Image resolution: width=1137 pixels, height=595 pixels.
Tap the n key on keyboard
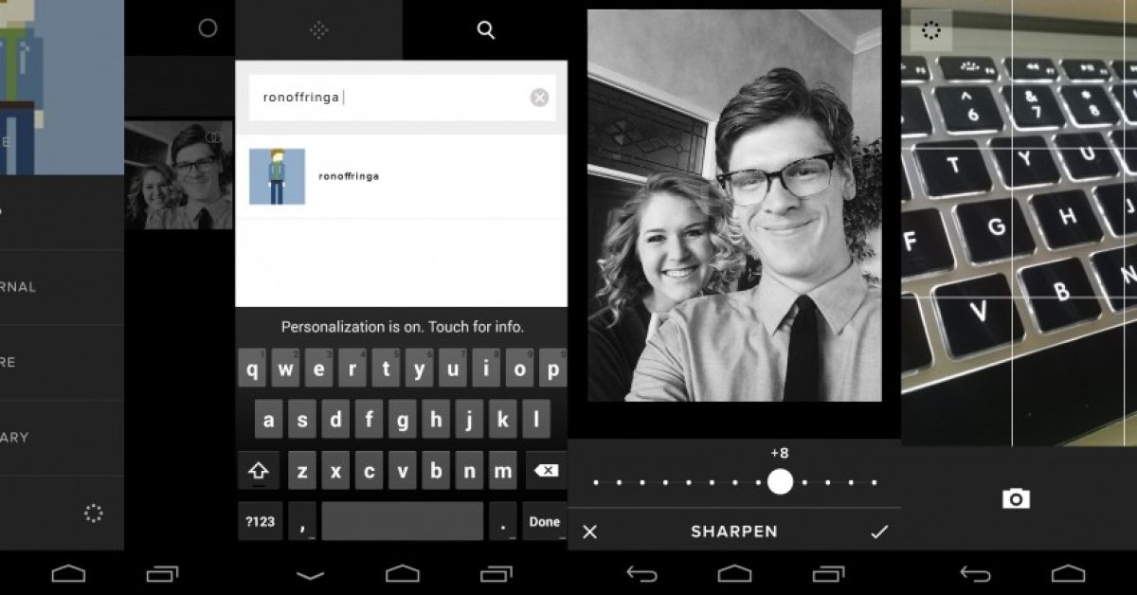tap(469, 470)
